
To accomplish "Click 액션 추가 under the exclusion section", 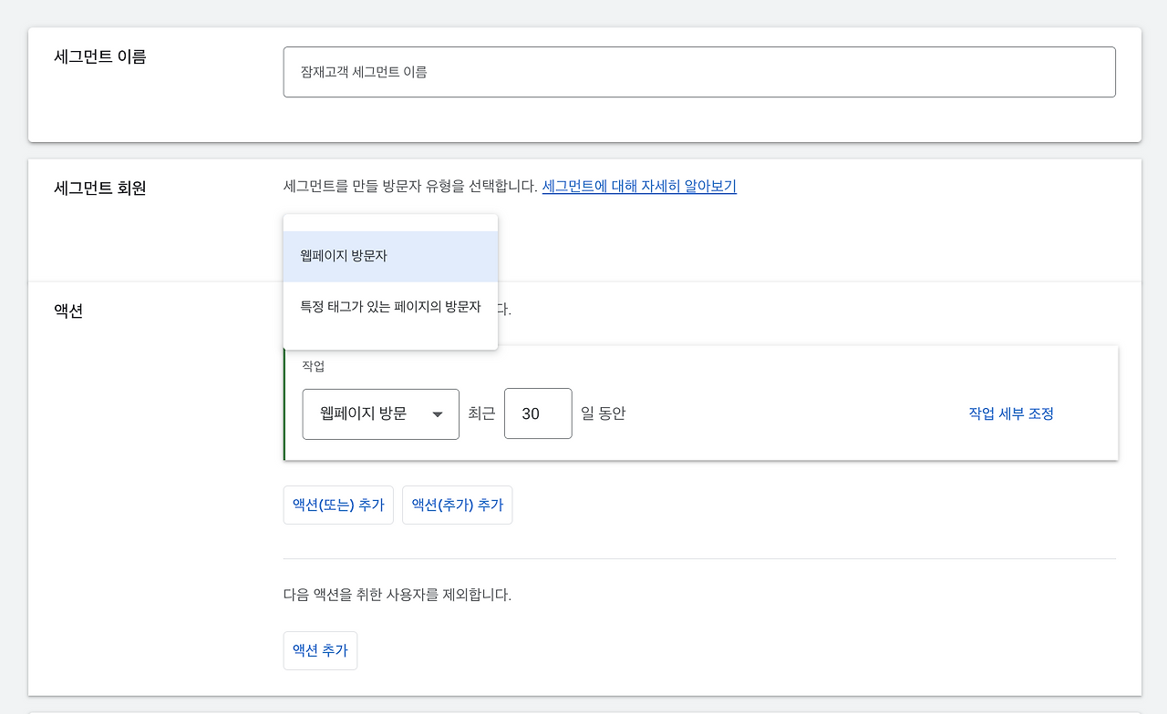I will click(x=320, y=650).
